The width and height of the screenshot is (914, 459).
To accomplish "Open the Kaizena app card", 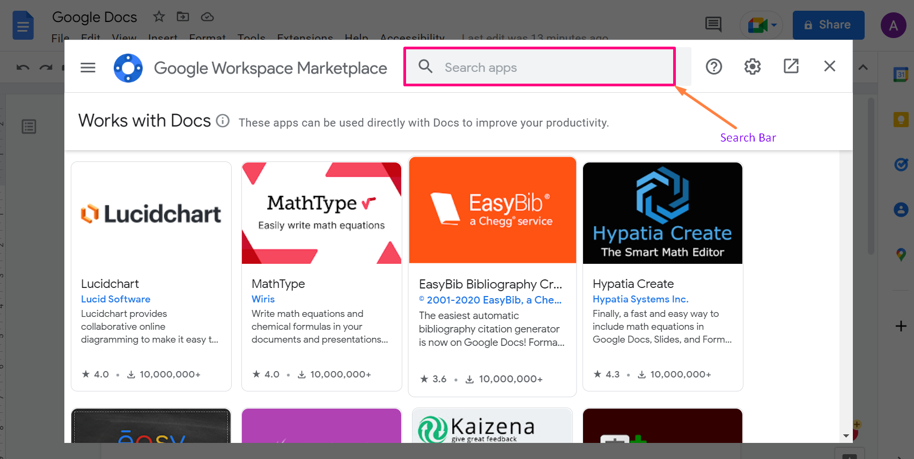I will (x=492, y=426).
